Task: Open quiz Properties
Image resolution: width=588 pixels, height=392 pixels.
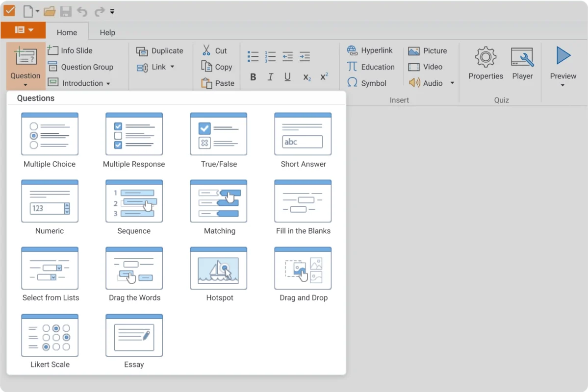Action: coord(486,63)
